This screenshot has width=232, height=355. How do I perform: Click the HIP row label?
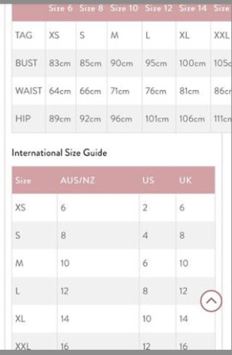(x=23, y=119)
